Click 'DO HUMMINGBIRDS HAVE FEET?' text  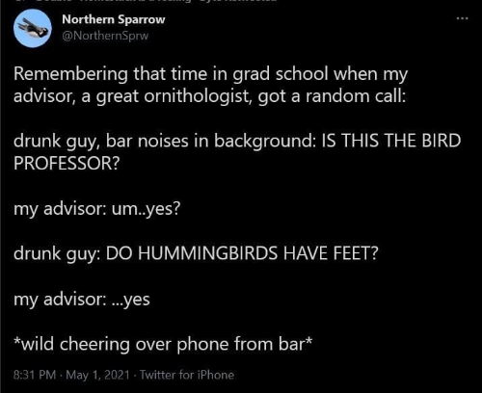pos(242,253)
